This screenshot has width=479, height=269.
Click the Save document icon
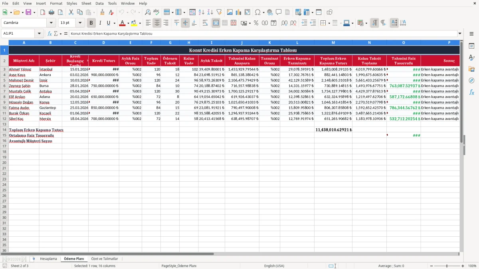[28, 12]
